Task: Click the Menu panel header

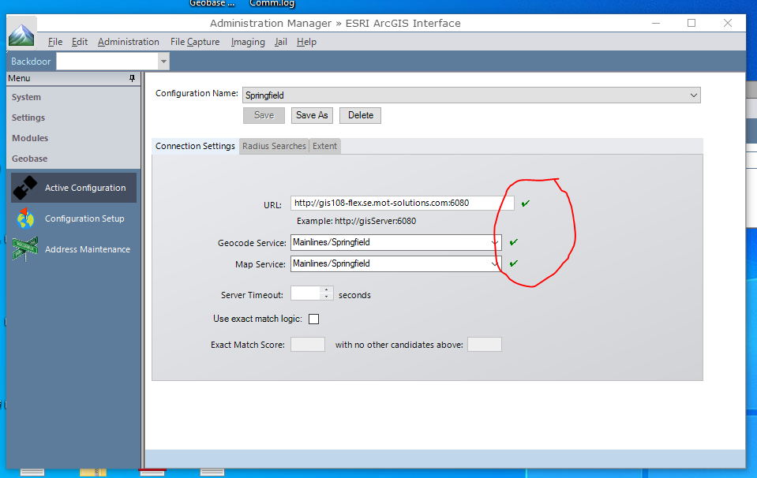Action: coord(73,78)
